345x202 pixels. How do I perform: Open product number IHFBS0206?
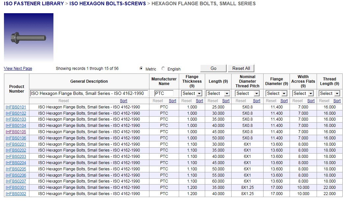(16, 175)
